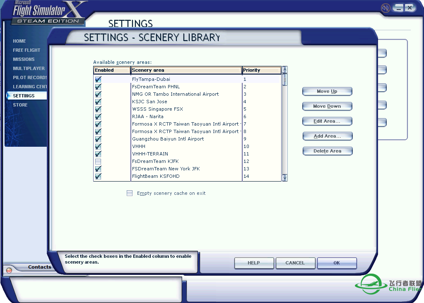Confirm with the OK button

(337, 263)
